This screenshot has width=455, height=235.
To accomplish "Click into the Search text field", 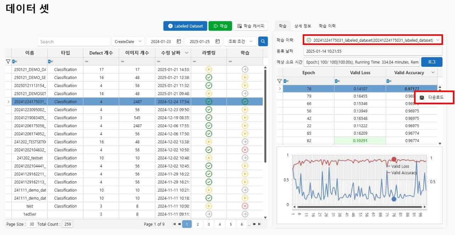I will 74,42.
